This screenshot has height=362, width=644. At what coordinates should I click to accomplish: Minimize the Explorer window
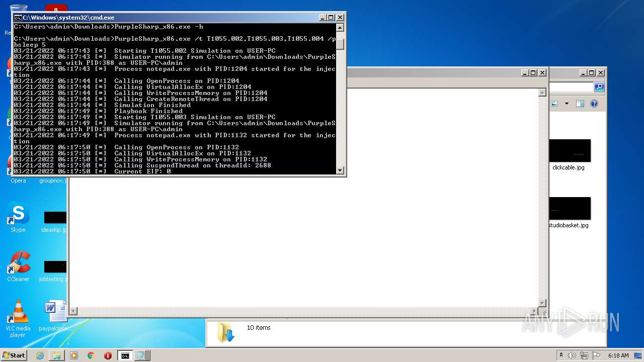(583, 73)
